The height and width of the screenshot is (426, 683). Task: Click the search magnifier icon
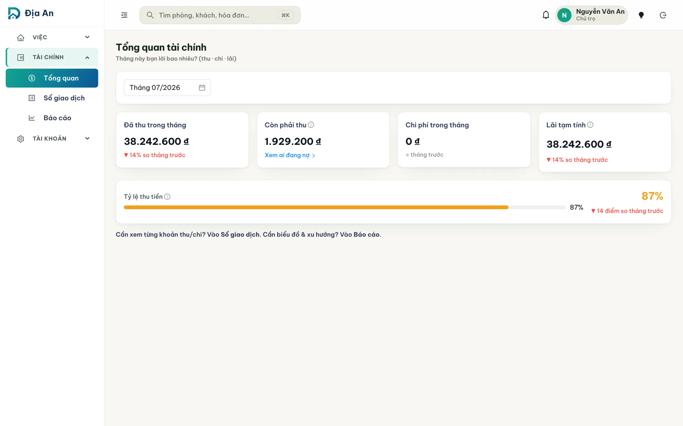(x=150, y=15)
